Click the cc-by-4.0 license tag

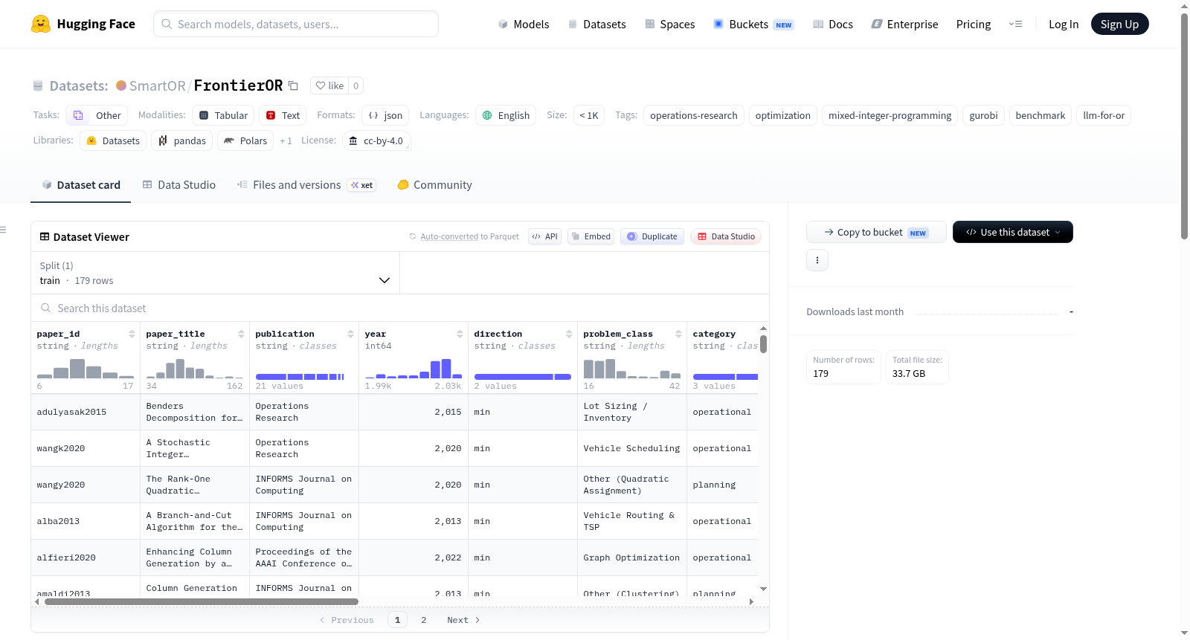tap(376, 140)
